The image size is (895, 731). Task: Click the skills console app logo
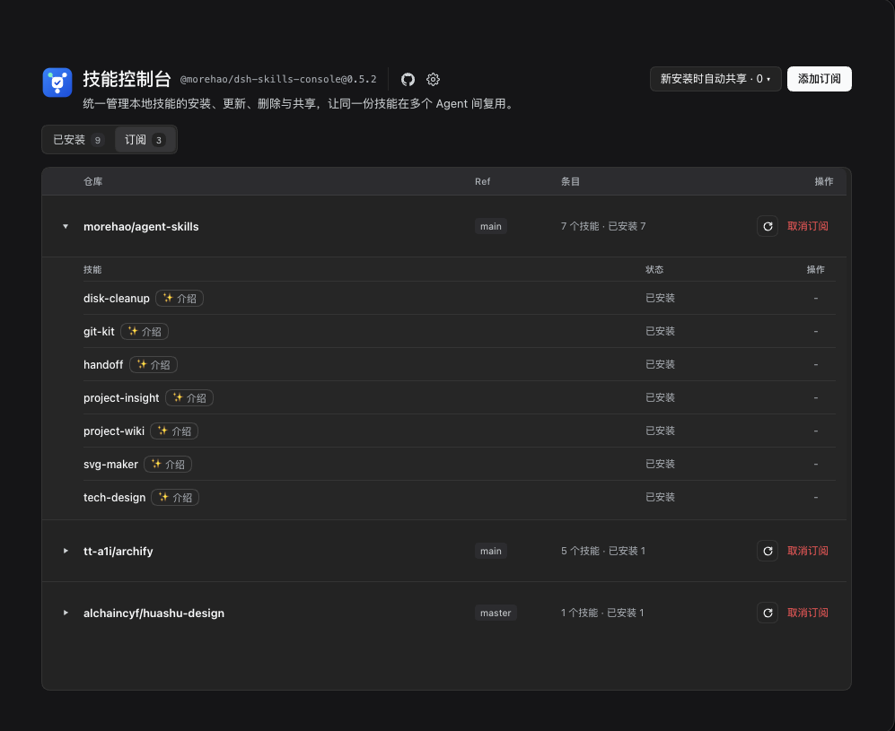(57, 83)
